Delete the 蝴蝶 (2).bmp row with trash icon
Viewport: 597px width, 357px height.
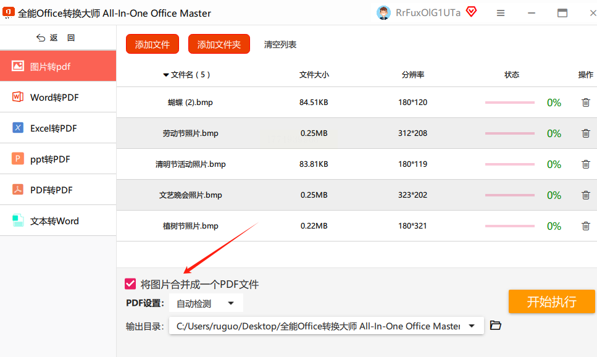585,103
